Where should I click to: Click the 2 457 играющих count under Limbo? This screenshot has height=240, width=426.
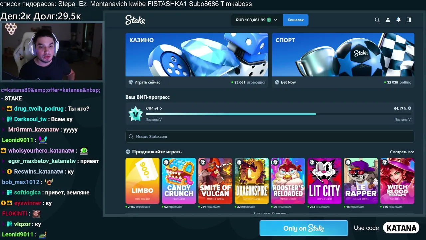(138, 207)
